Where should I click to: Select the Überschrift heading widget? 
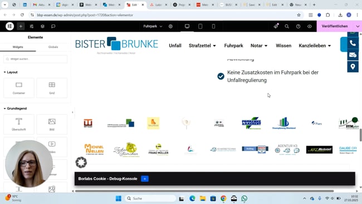tap(19, 124)
